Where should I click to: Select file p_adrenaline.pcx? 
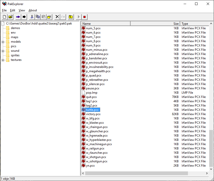coord(97,54)
